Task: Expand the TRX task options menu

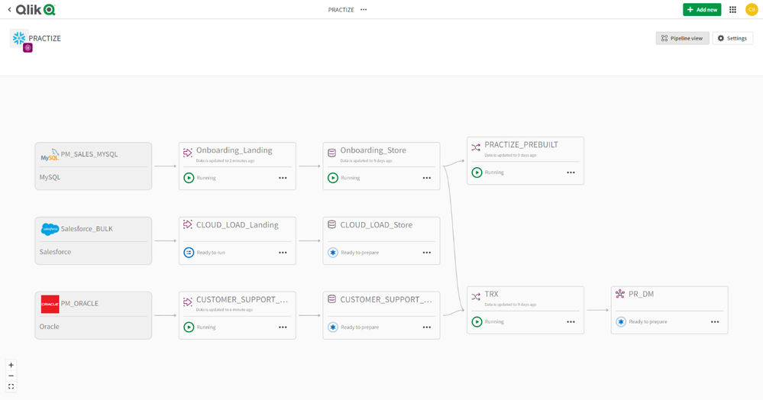Action: pos(571,321)
